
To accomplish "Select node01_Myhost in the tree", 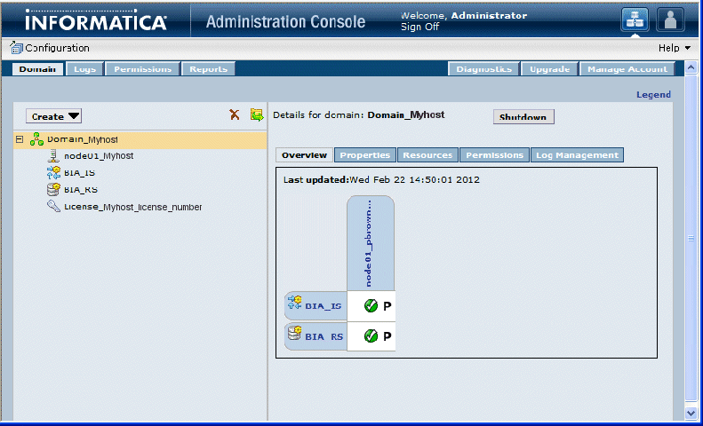I will 99,155.
